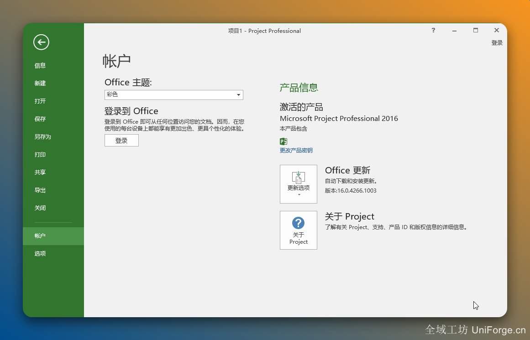Image resolution: width=530 pixels, height=340 pixels.
Task: Open the 打印 page
Action: [40, 154]
